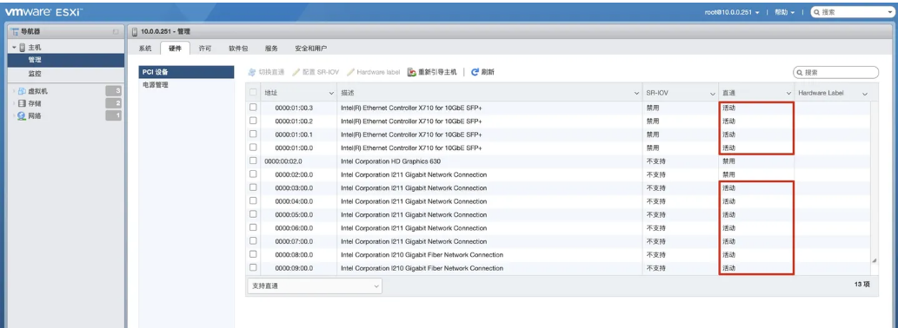
Task: Click the Virtual Machines icon in the navigator
Action: coord(22,91)
